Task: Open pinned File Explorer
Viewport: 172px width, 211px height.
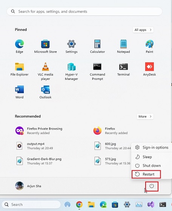Action: tap(19, 69)
